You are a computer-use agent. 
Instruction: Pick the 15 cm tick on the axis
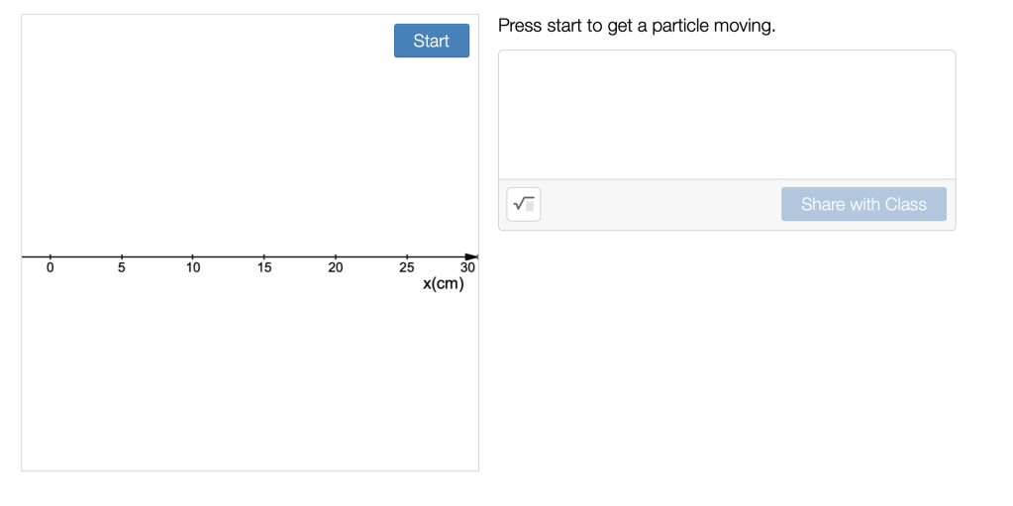click(264, 257)
